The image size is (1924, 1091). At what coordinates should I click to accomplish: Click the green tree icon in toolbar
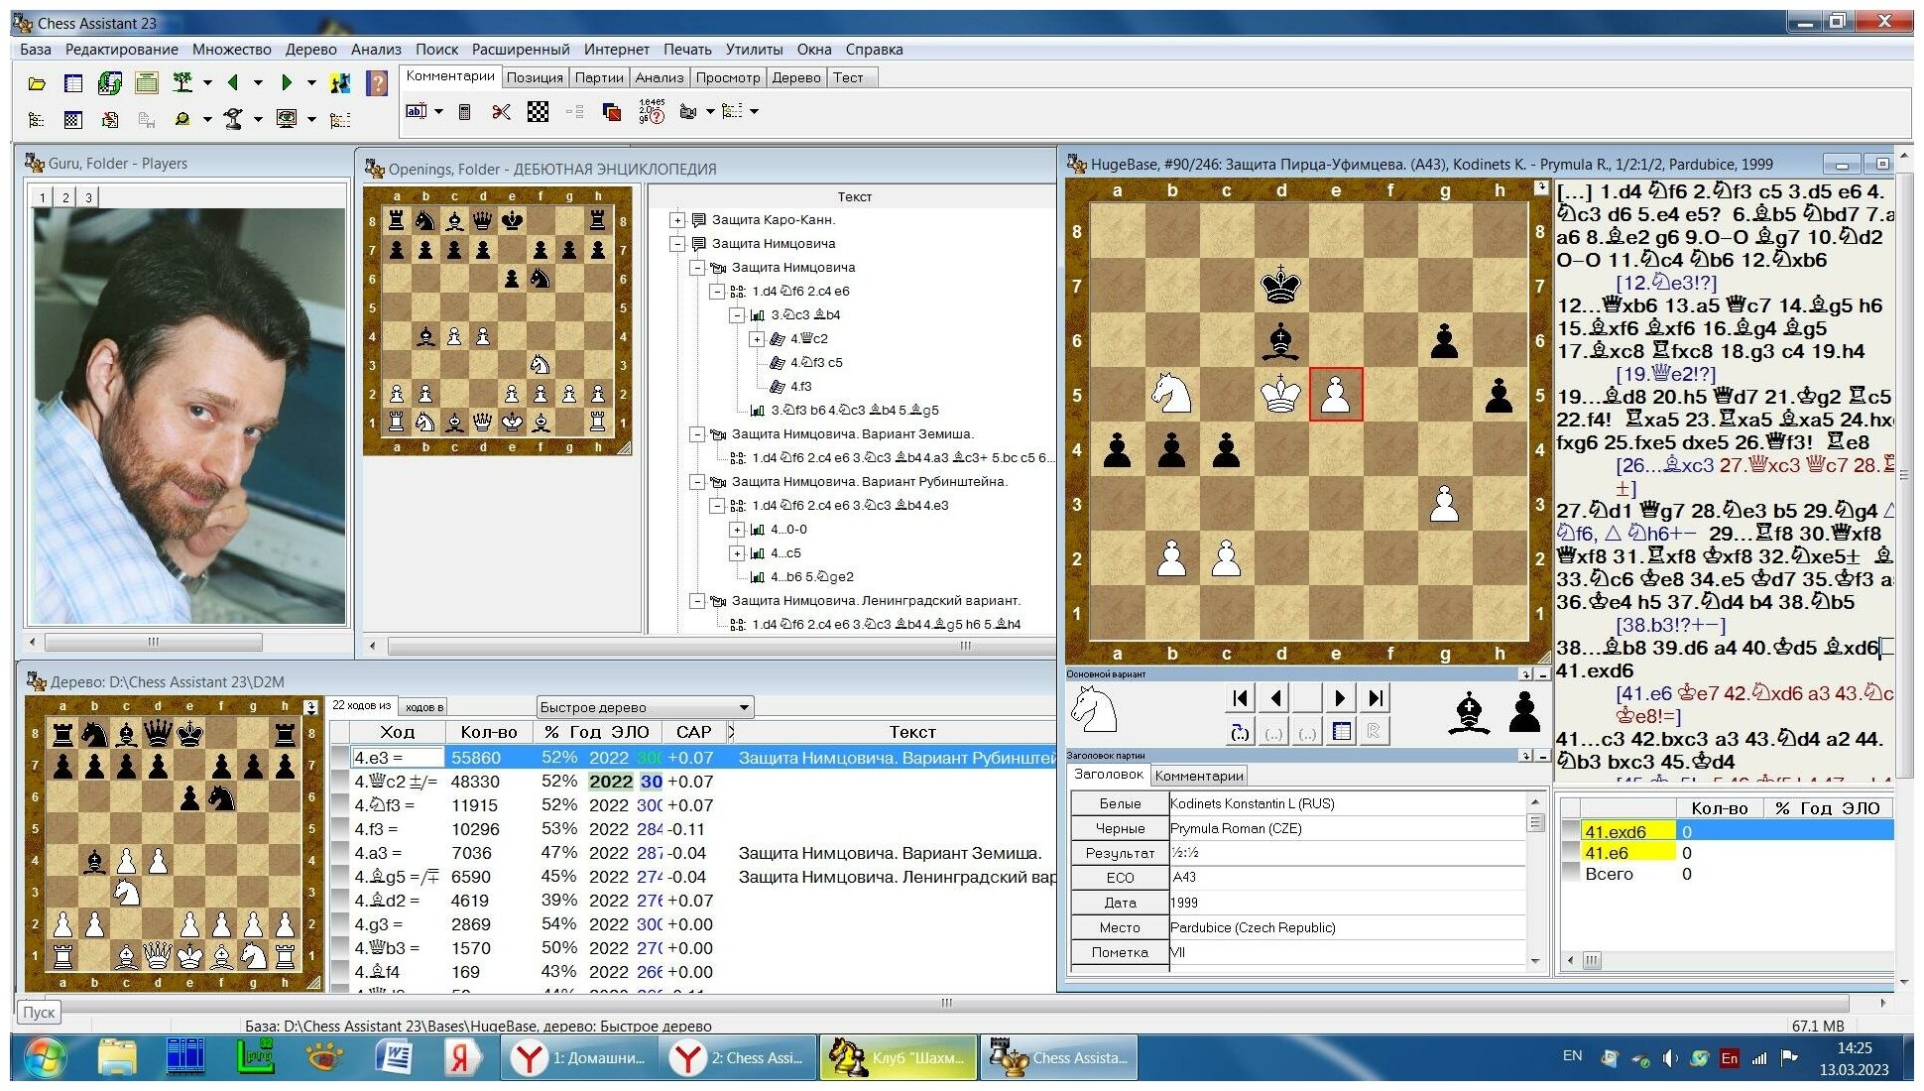(x=182, y=83)
